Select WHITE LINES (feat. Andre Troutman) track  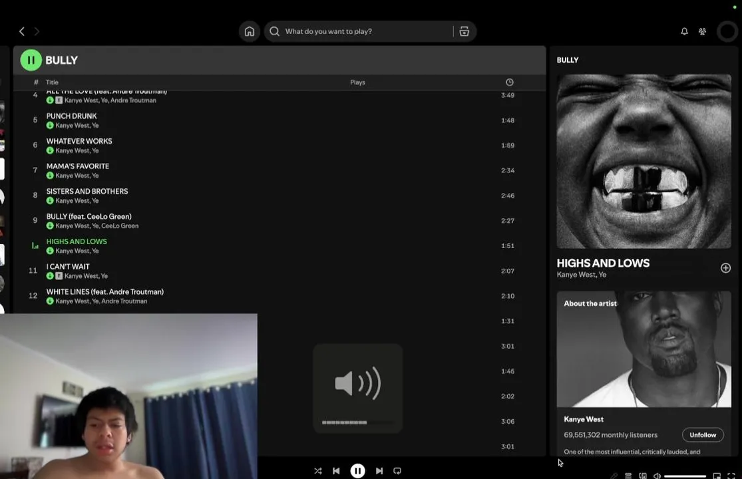point(279,295)
